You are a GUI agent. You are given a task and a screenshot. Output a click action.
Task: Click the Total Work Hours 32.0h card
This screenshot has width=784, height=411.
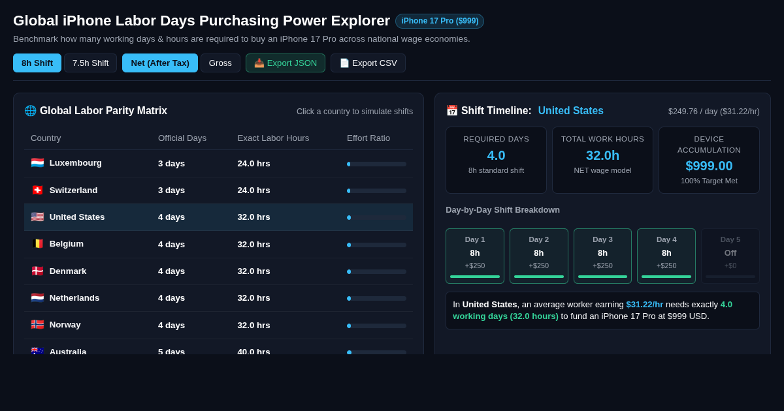tap(602, 160)
